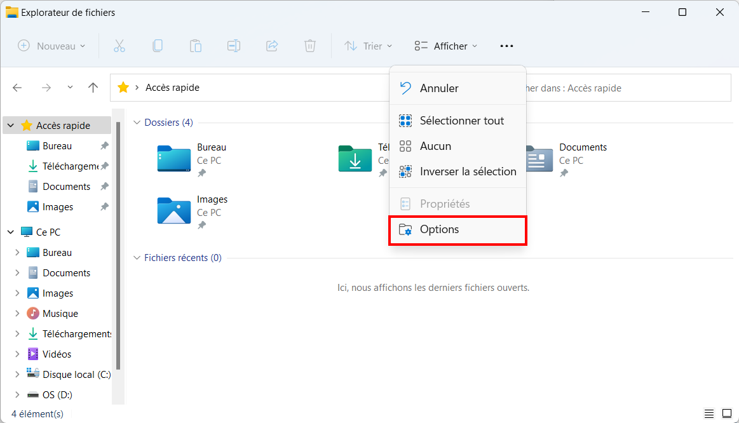The height and width of the screenshot is (423, 739).
Task: Go up one level with up arrow
Action: click(93, 88)
